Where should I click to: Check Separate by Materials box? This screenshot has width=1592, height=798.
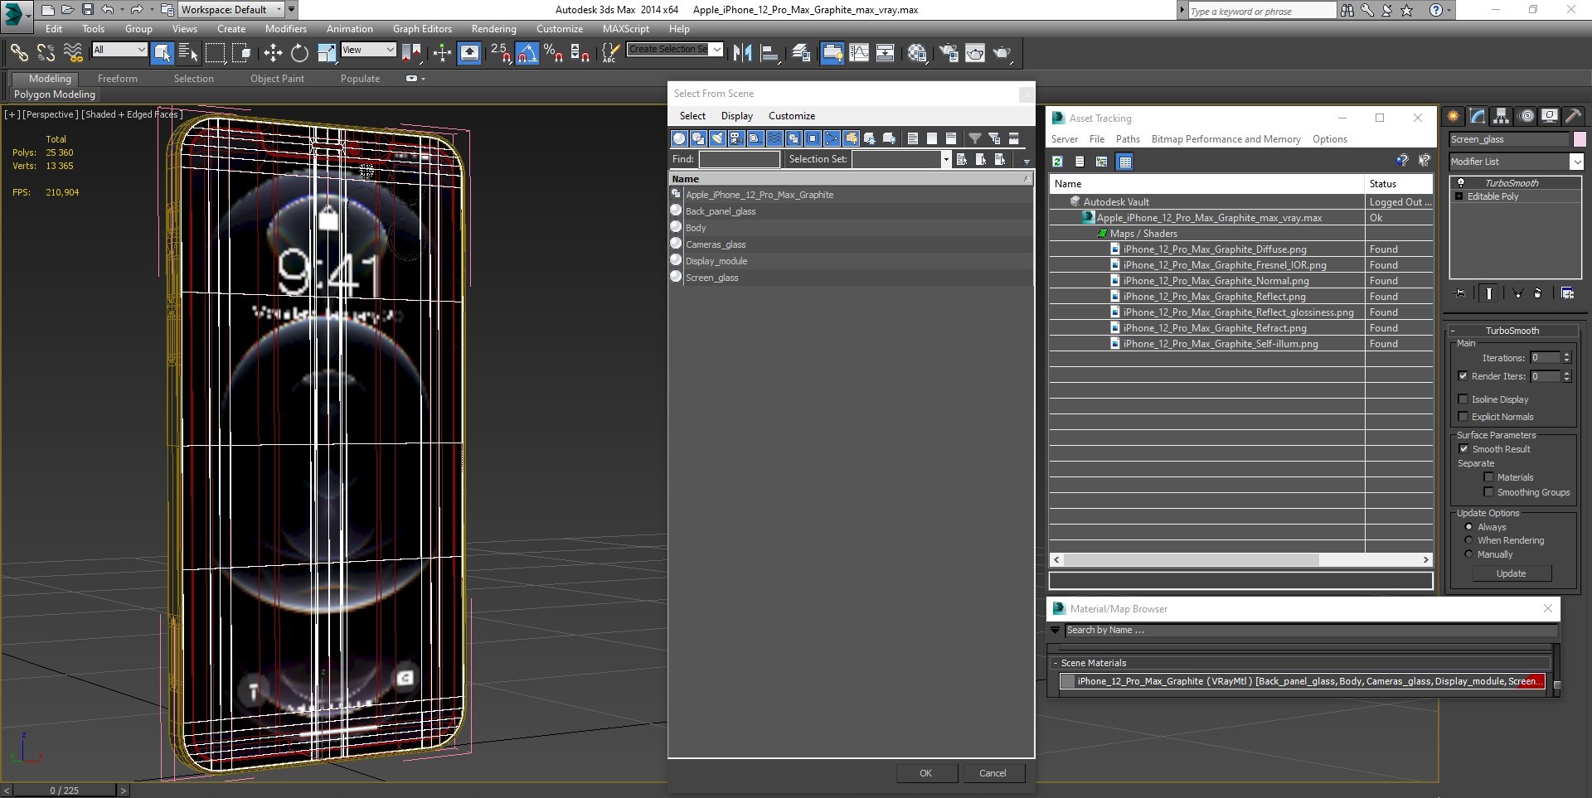[x=1488, y=477]
